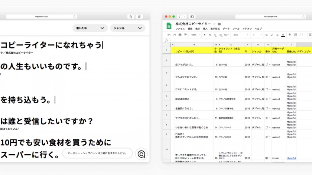The image size is (312, 175).
Task: Click the オードリー・ヘップバーン input box
Action: 97,153
